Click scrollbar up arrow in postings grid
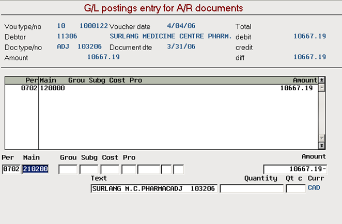This screenshot has height=224, width=342. pyautogui.click(x=321, y=88)
